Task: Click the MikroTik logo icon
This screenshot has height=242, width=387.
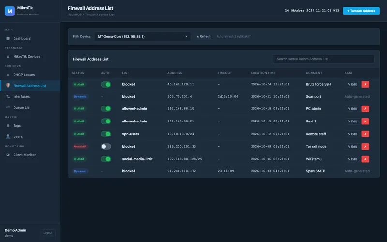Action: click(10, 11)
